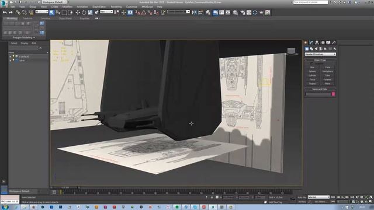Open the Graph Editors menu
The image size is (374, 210).
(x=99, y=7)
